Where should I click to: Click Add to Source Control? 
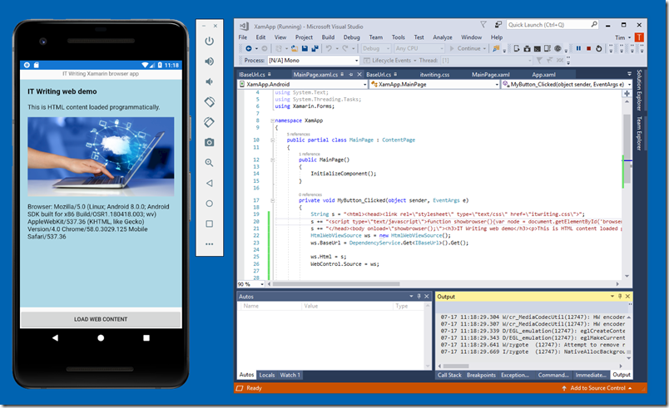tap(597, 388)
